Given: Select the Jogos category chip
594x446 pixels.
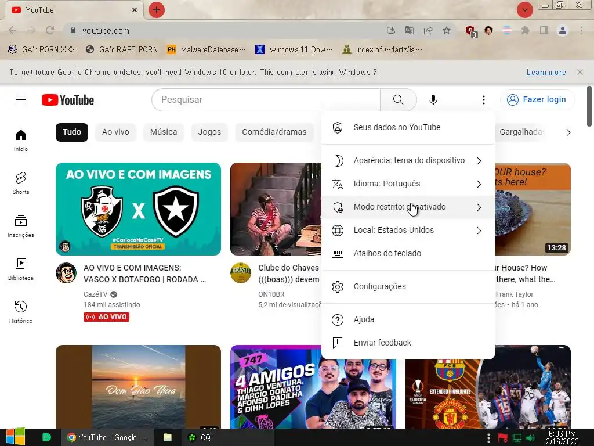Looking at the screenshot, I should point(209,132).
